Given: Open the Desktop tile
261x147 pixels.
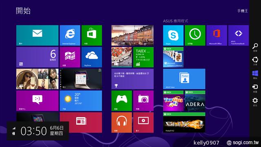Looking at the screenshot, I should click(x=37, y=117).
